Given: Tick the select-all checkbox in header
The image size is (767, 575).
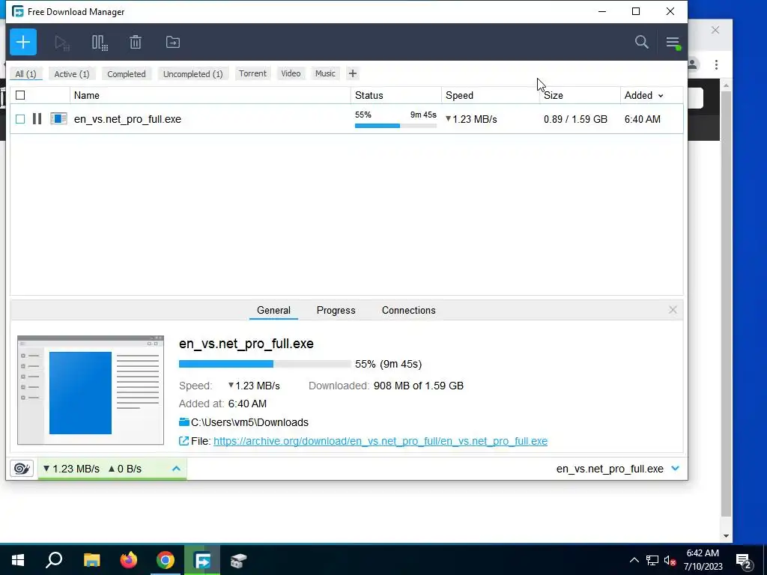Looking at the screenshot, I should (20, 95).
